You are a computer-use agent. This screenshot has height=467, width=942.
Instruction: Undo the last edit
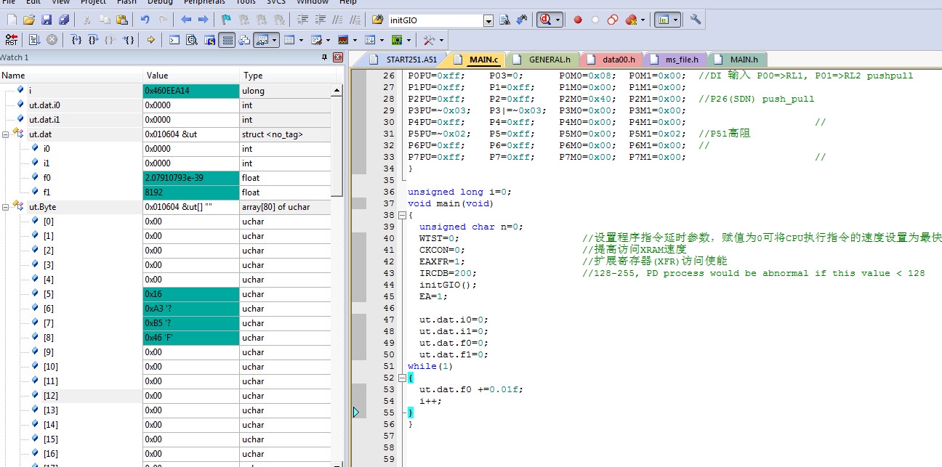145,20
